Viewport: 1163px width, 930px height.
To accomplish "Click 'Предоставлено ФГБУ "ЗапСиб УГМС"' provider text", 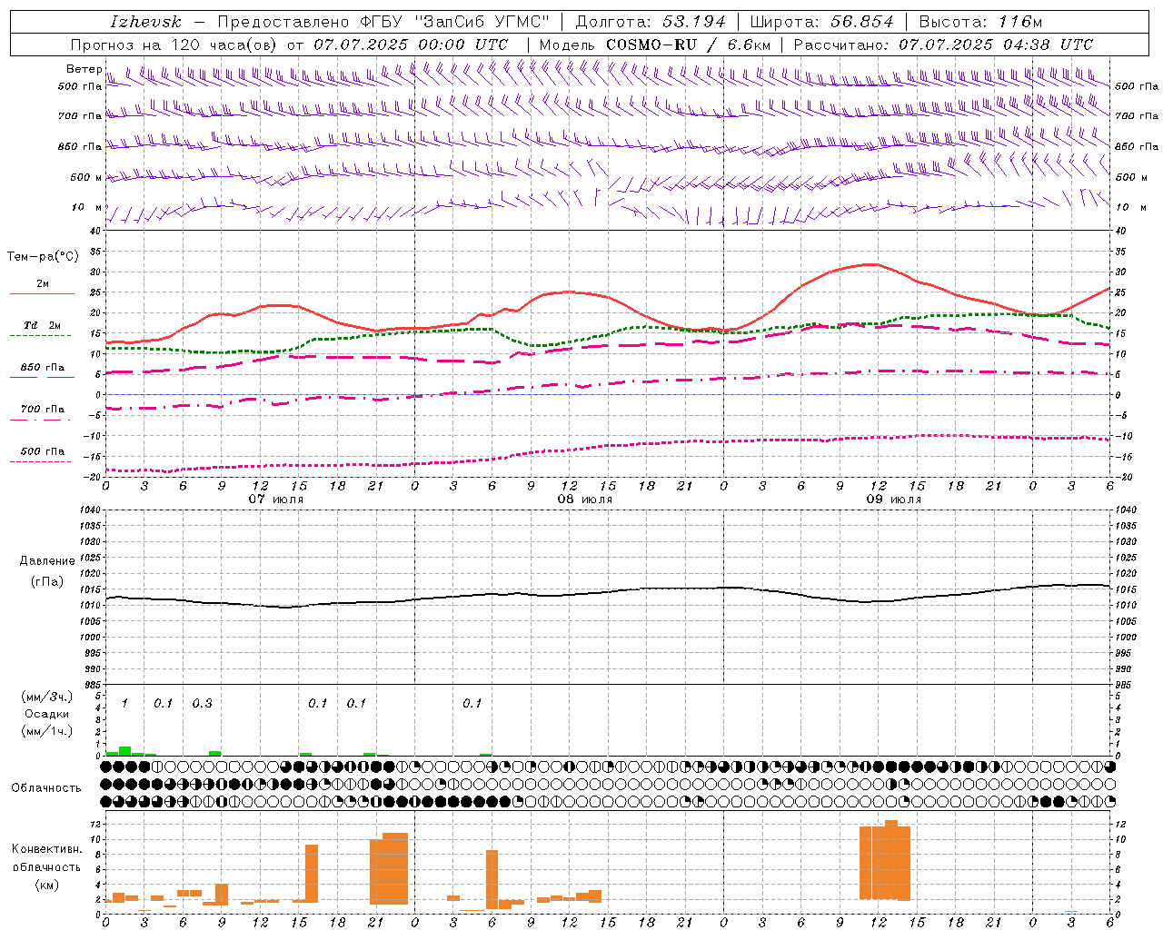I will coord(383,22).
